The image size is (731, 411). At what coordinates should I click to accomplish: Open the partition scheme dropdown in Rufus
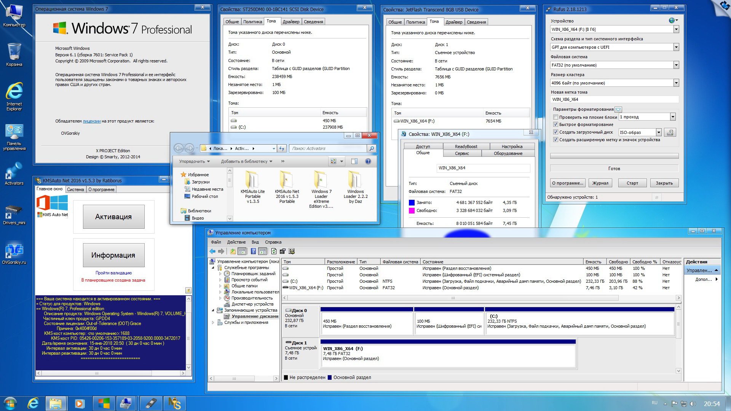click(676, 47)
